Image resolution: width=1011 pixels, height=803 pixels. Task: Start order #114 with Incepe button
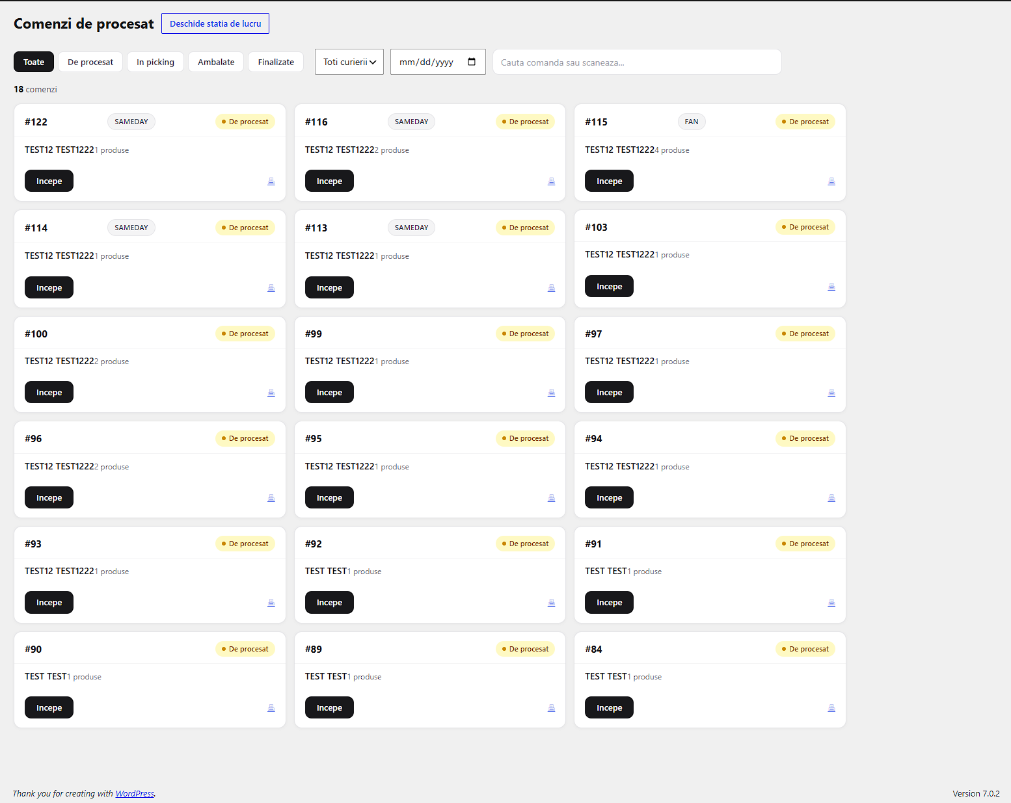tap(49, 287)
